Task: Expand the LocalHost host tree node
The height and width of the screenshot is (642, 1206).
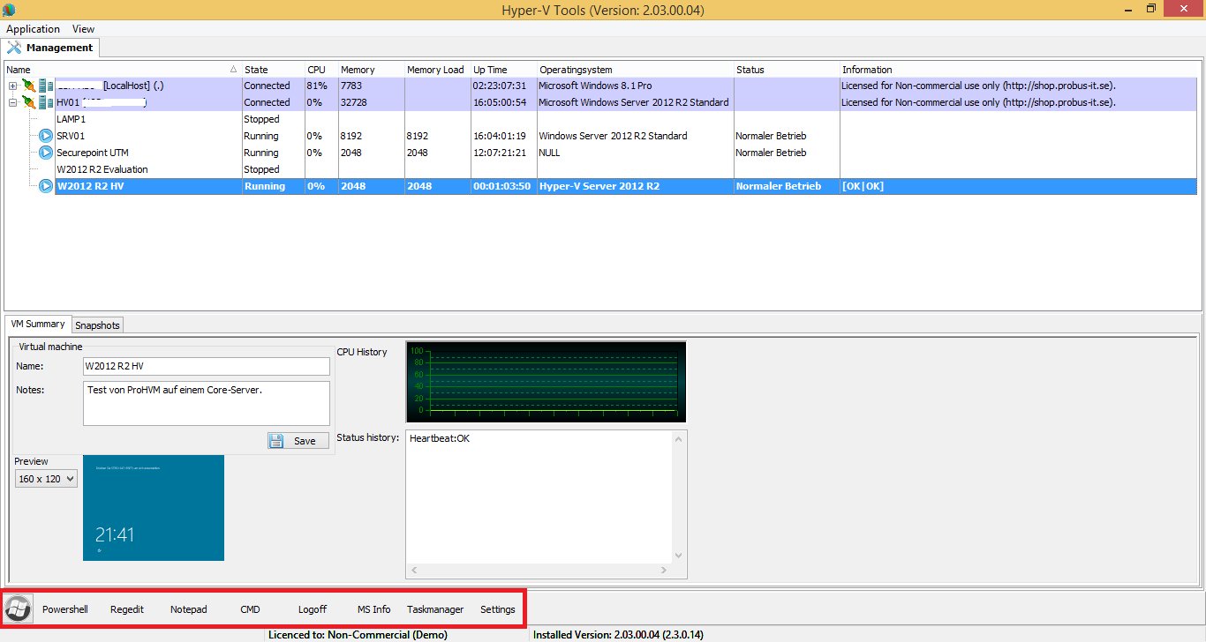Action: pos(12,86)
